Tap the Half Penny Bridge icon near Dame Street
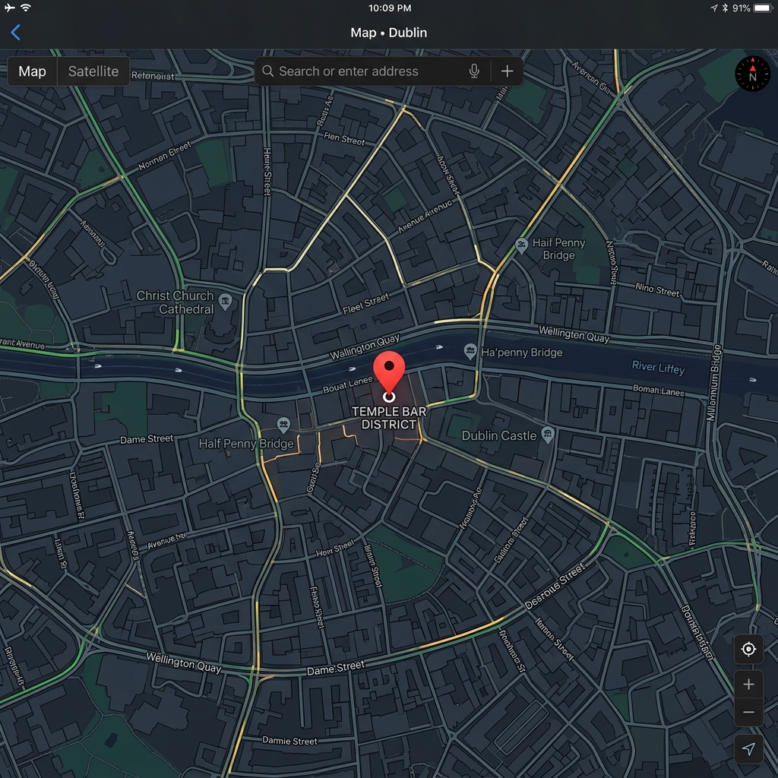 tap(283, 424)
